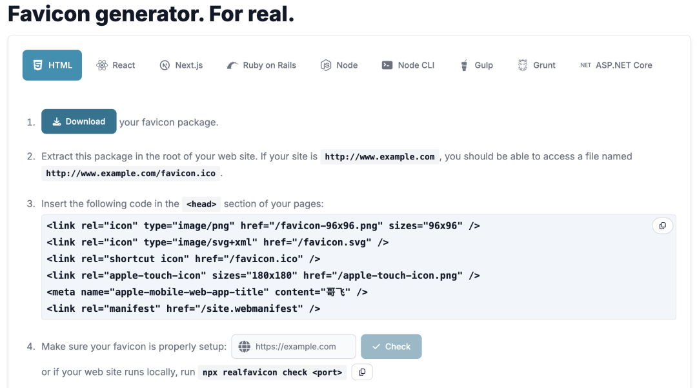
Task: Switch to the ASP.NET Core tab
Action: (x=616, y=65)
